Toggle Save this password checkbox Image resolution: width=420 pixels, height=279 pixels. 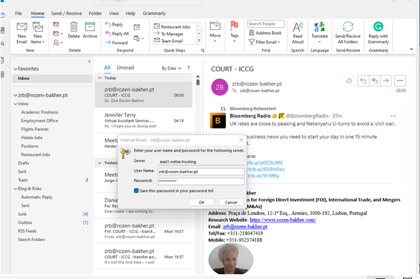[136, 191]
